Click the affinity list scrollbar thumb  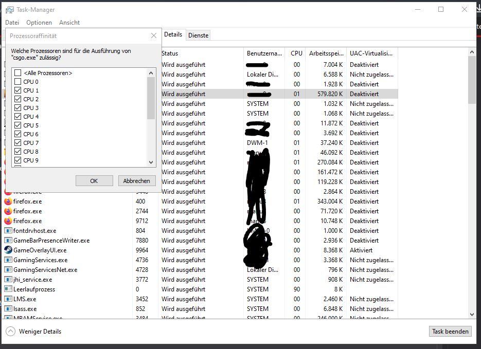[x=151, y=98]
